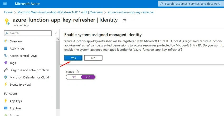The height and width of the screenshot is (116, 224).
Task: Confirm with the Yes button
Action: [x=73, y=58]
